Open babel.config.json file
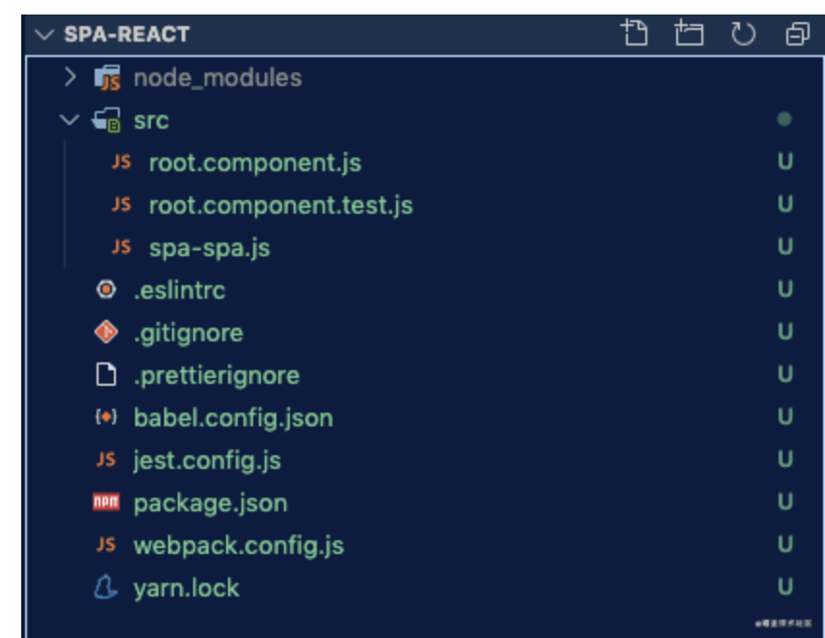 pos(233,418)
